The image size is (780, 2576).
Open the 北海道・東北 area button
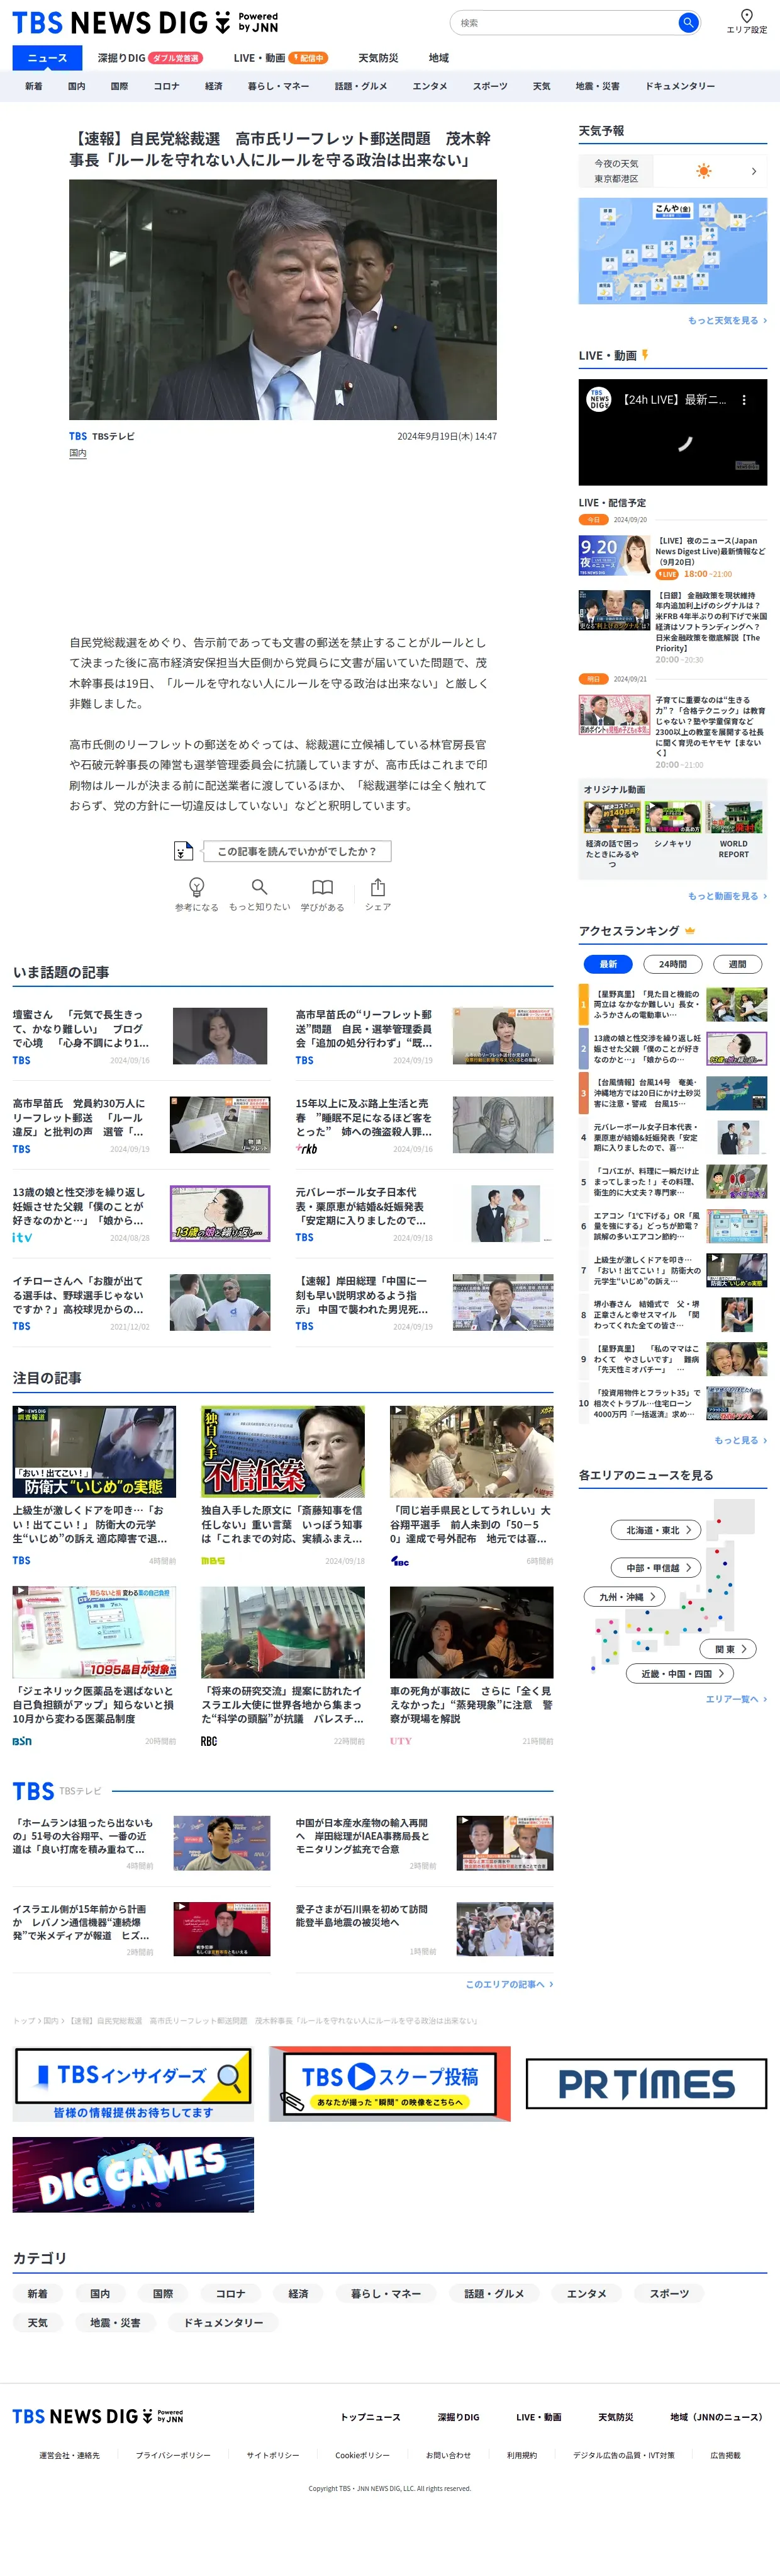tap(655, 1530)
